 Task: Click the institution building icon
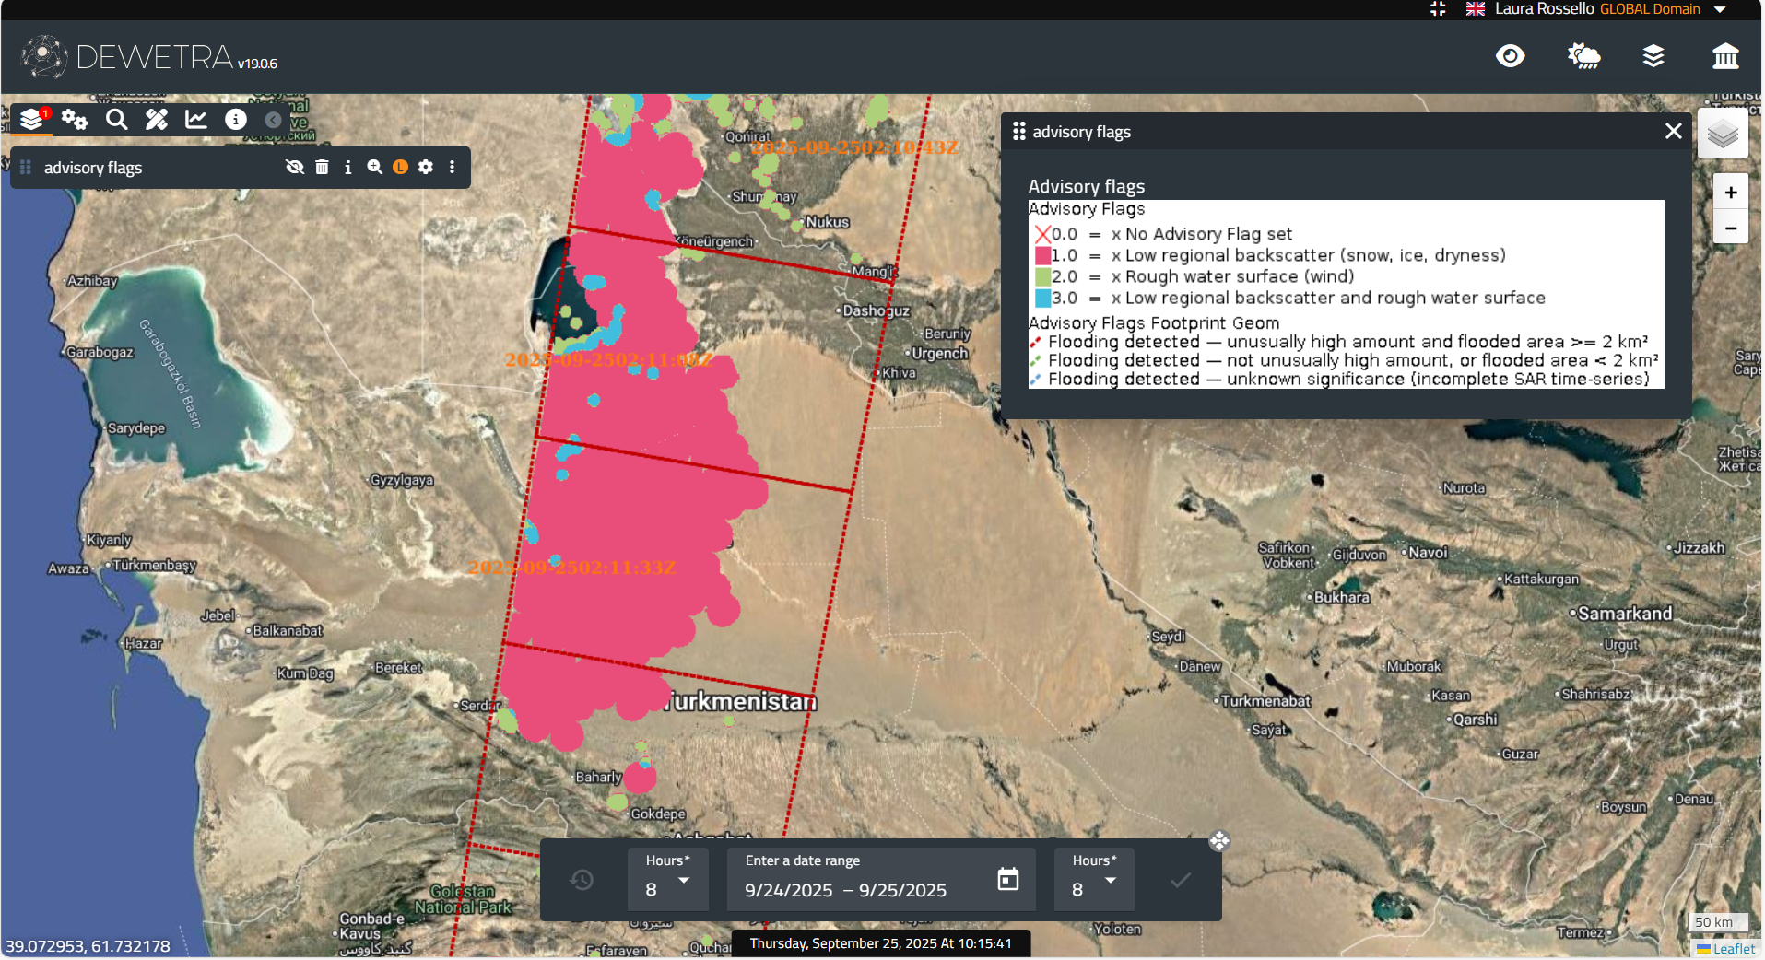click(1725, 57)
